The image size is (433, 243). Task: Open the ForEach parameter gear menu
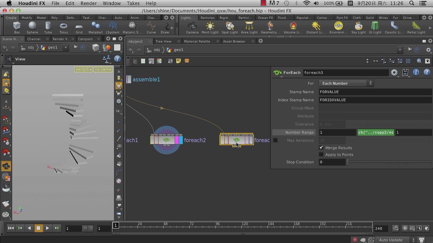(x=394, y=73)
